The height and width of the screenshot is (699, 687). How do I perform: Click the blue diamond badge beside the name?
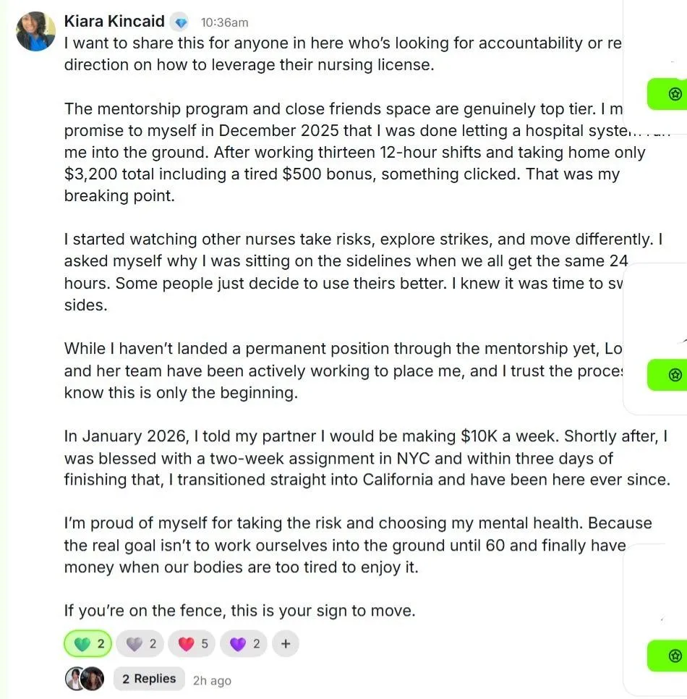click(x=181, y=22)
